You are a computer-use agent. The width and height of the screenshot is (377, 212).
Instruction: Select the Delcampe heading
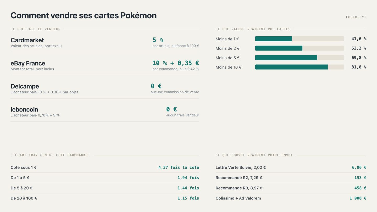pyautogui.click(x=25, y=86)
